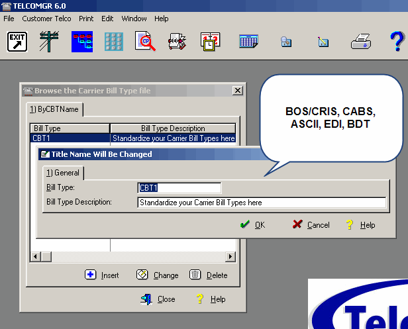408x329 pixels.
Task: Click the EXIT toolbar icon
Action: [17, 42]
